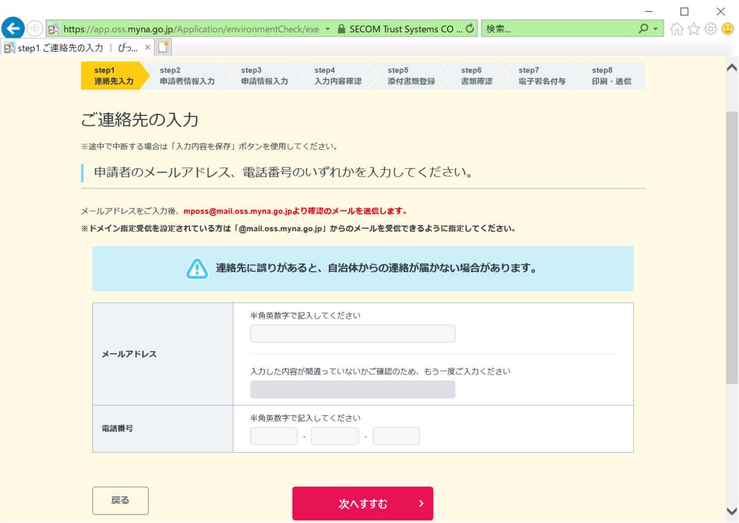
Task: Click the padlock security icon
Action: (x=342, y=28)
